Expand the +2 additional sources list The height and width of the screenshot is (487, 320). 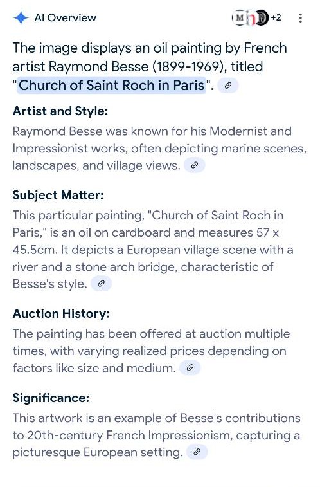pyautogui.click(x=276, y=18)
